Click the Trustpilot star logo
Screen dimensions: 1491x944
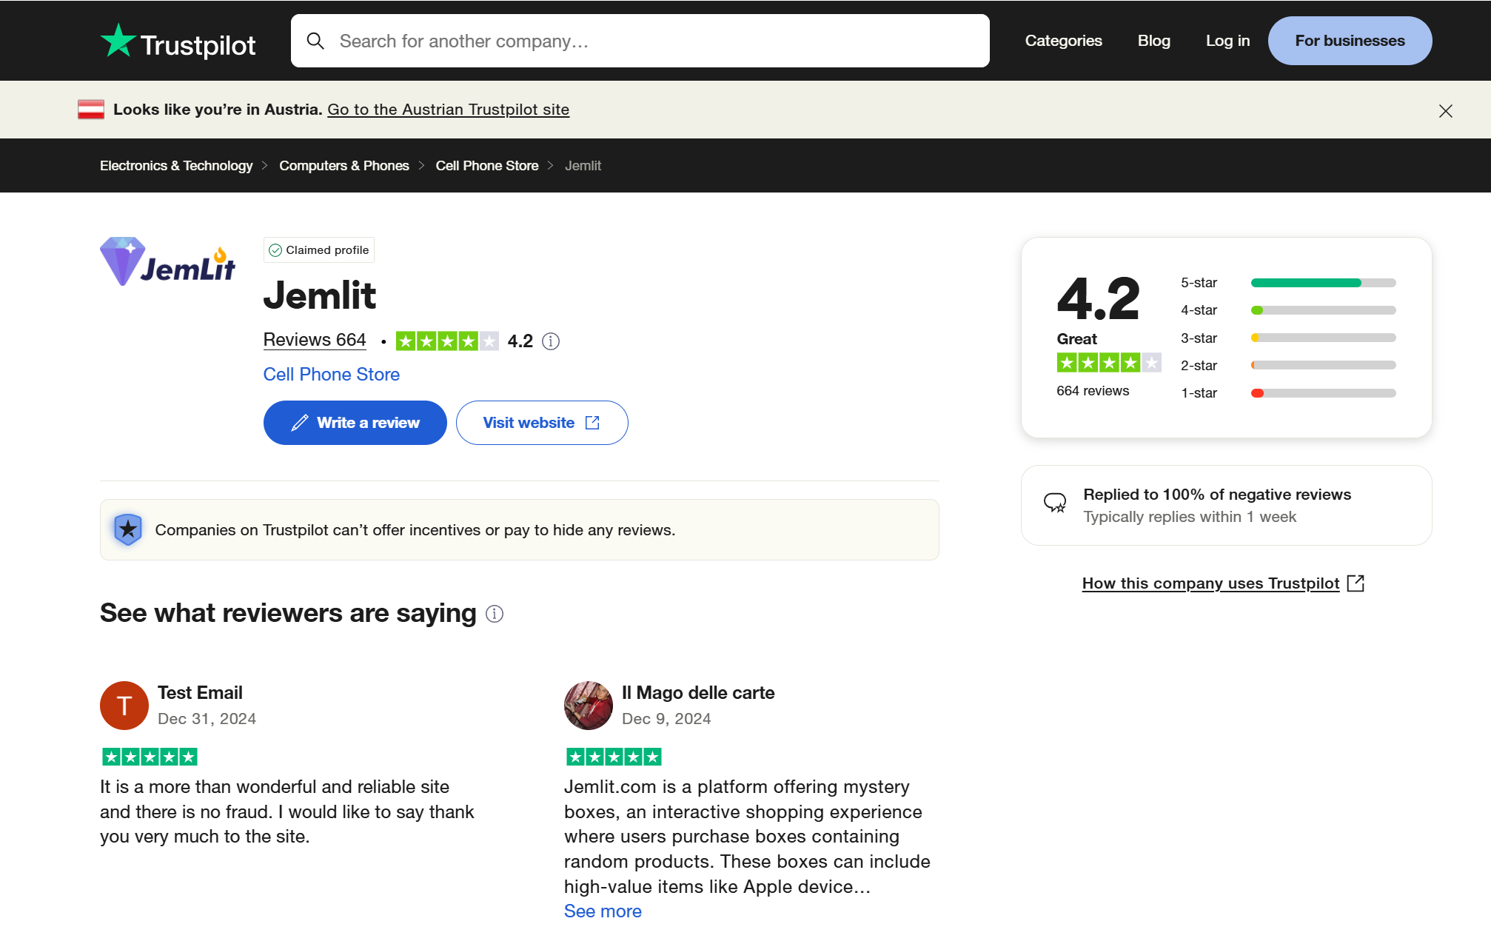(118, 41)
